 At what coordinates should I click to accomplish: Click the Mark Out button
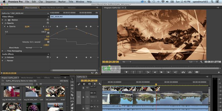coord(140,72)
